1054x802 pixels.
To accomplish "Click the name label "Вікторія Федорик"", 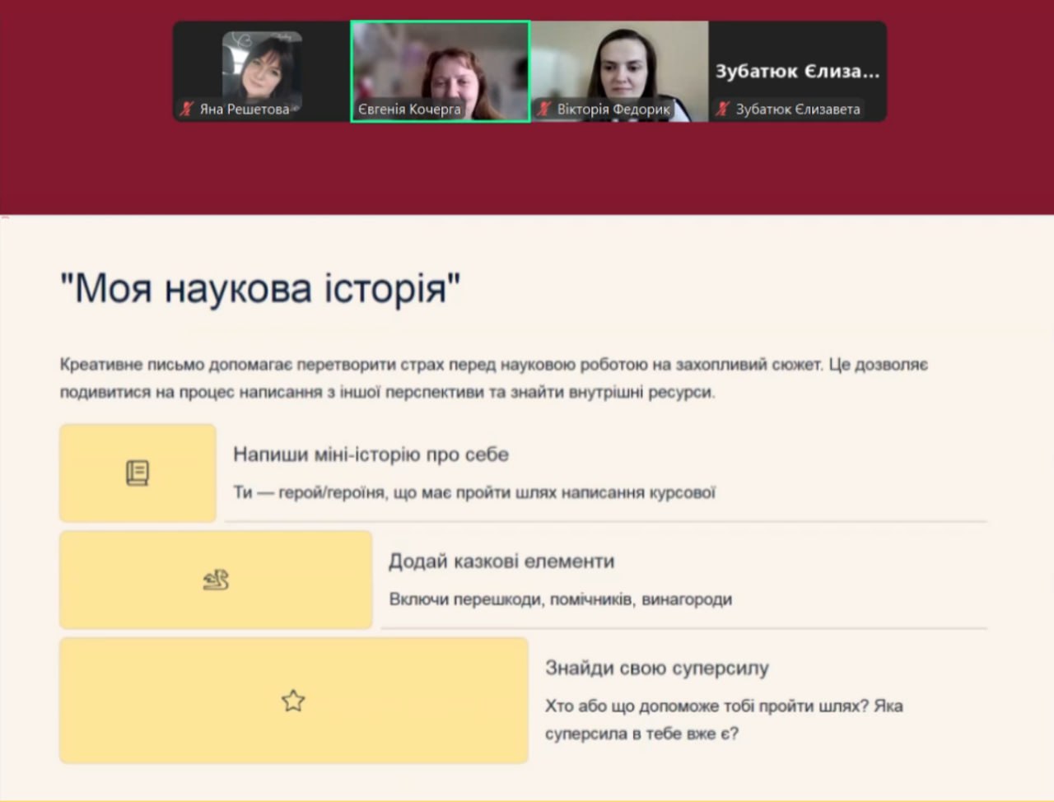I will tap(613, 109).
